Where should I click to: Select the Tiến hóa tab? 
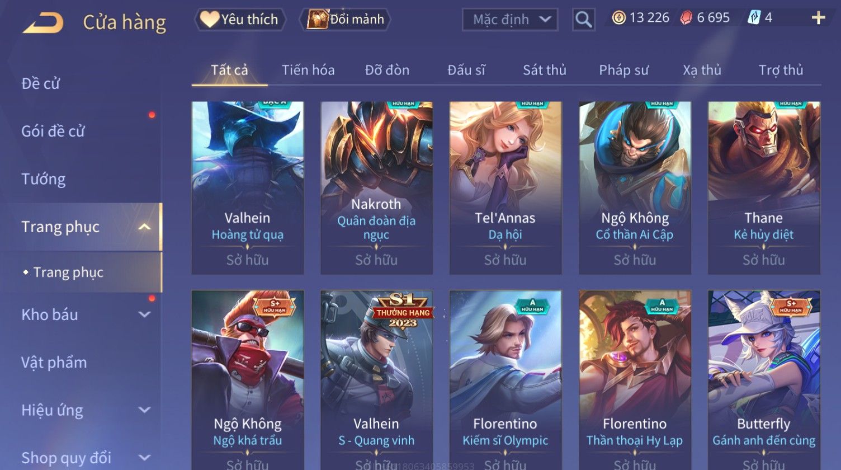(308, 70)
